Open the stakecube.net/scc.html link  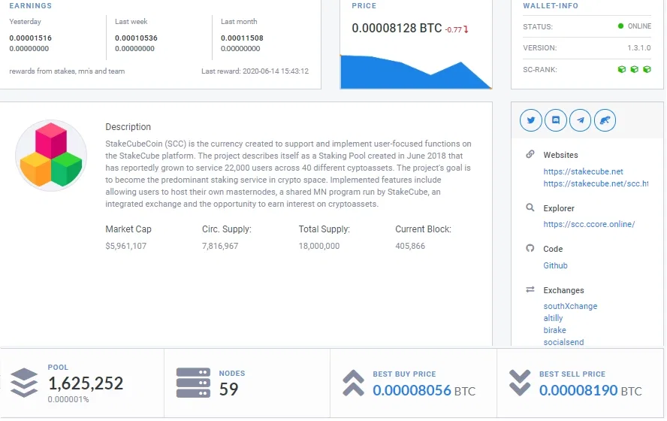click(x=596, y=183)
